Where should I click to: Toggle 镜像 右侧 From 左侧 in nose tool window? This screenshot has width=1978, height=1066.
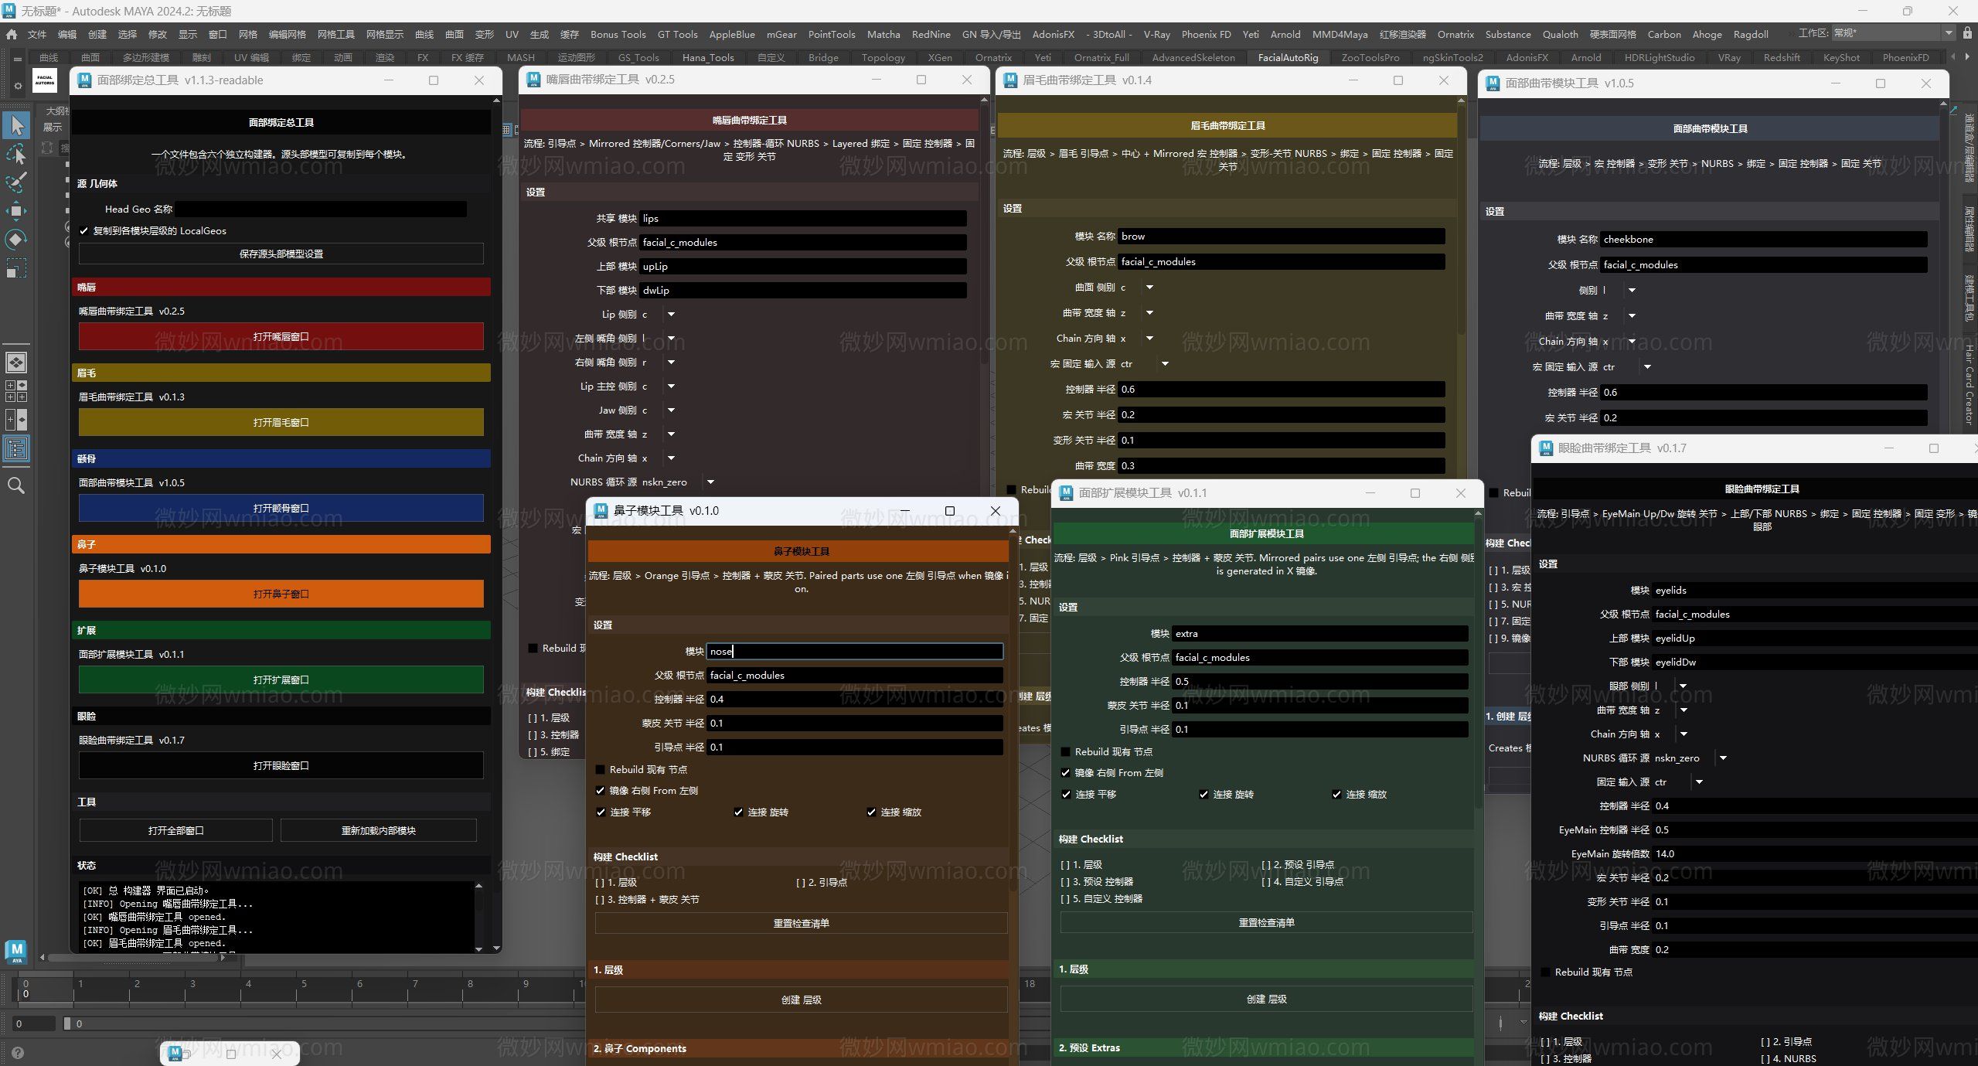pos(601,790)
